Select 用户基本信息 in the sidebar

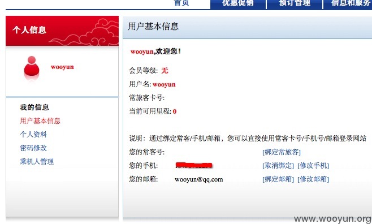(x=40, y=121)
